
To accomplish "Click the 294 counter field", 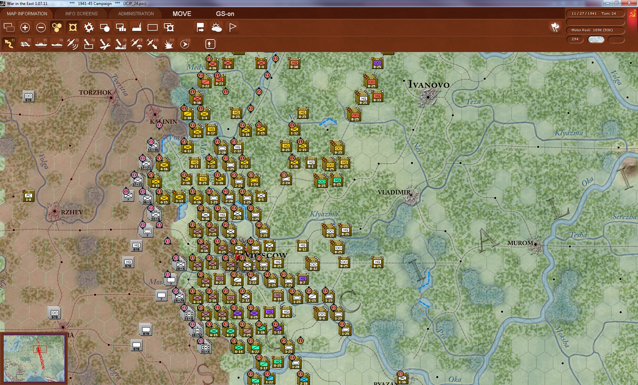I will pyautogui.click(x=575, y=39).
